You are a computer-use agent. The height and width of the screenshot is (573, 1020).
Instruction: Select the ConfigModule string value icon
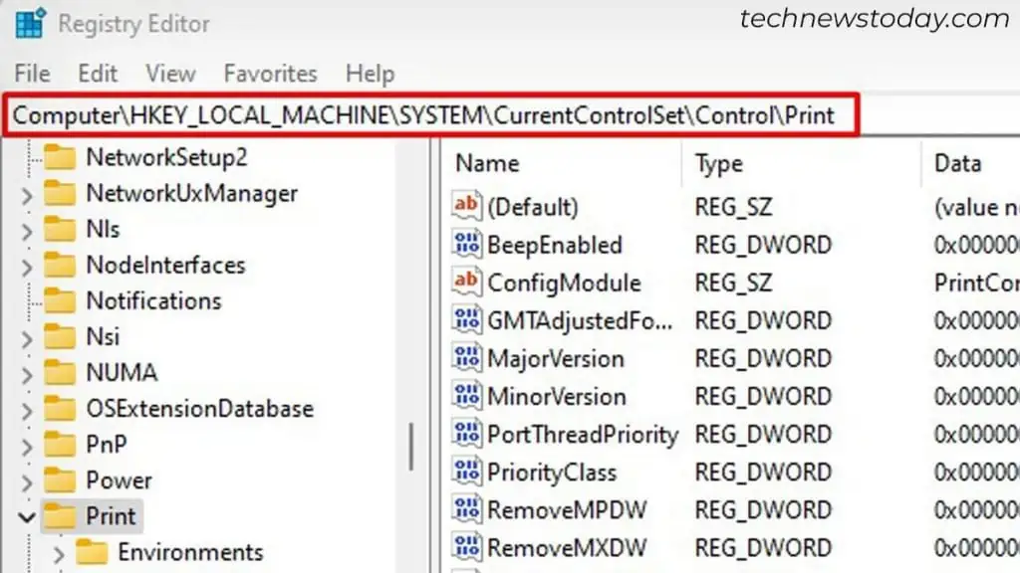[467, 282]
